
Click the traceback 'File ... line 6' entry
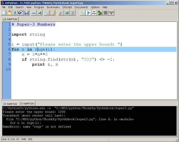point(70,119)
